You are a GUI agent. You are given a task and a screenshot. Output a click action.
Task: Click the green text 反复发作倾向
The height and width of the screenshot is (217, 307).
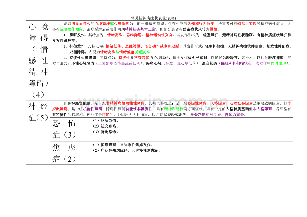tap(71, 29)
